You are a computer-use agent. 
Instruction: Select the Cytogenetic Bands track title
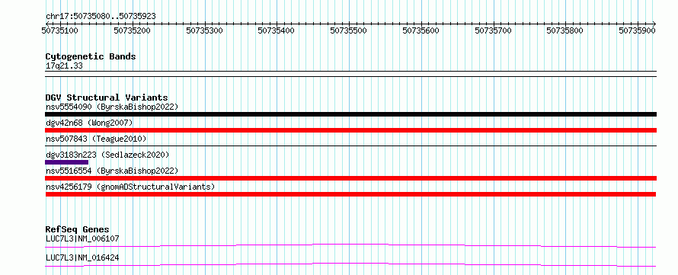(91, 56)
